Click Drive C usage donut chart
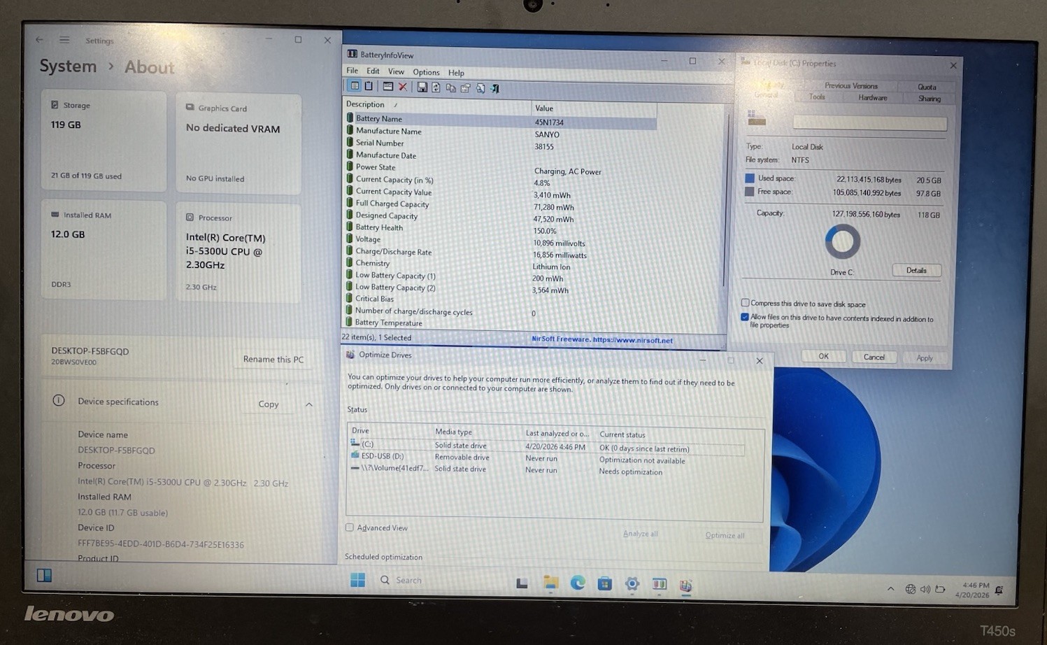The width and height of the screenshot is (1047, 645). (842, 241)
